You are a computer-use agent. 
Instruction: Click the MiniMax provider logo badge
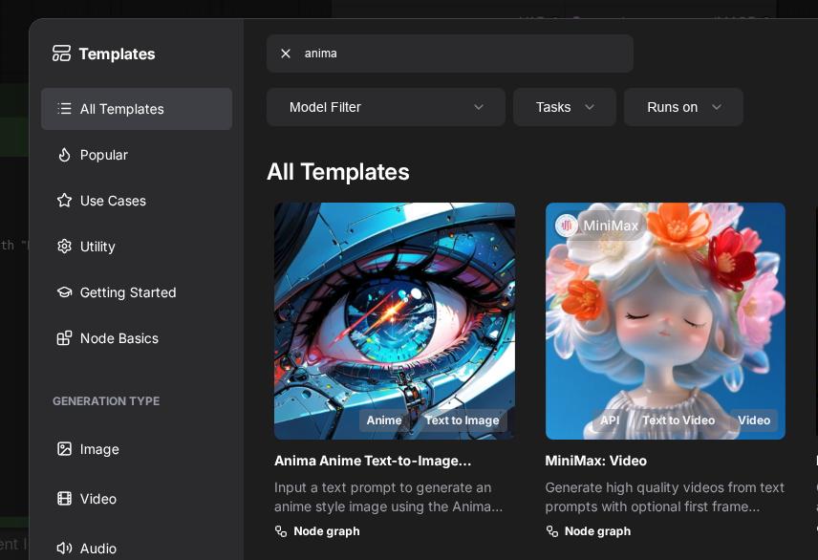click(566, 226)
